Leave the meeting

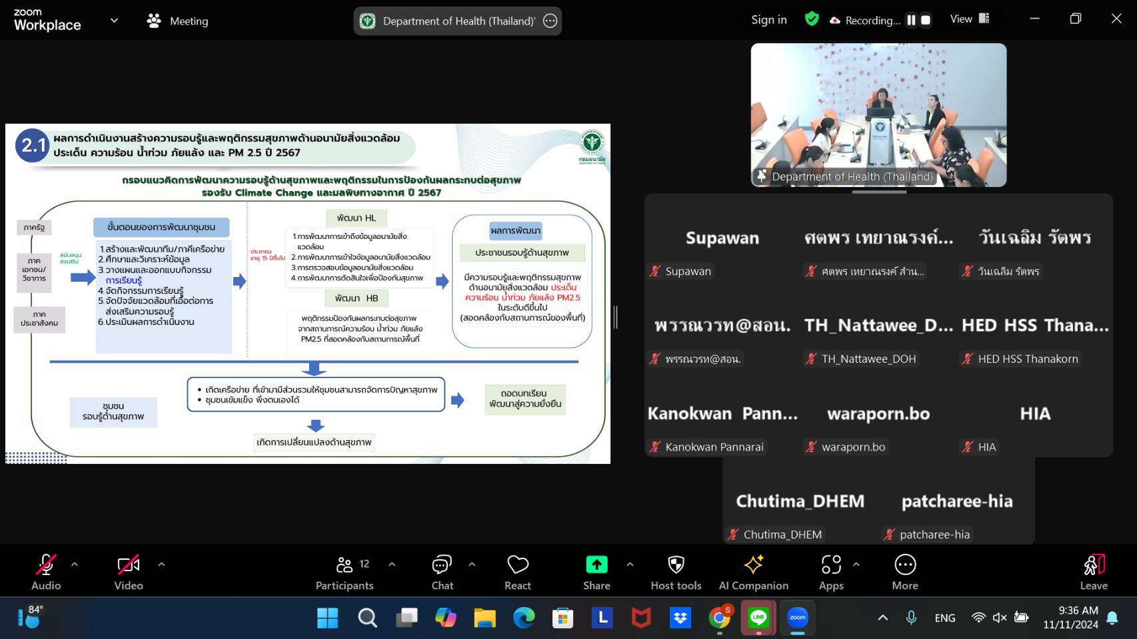click(x=1093, y=572)
